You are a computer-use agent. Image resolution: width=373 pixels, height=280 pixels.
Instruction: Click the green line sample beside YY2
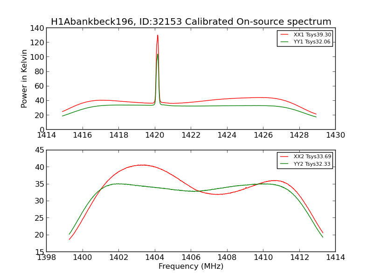click(284, 164)
